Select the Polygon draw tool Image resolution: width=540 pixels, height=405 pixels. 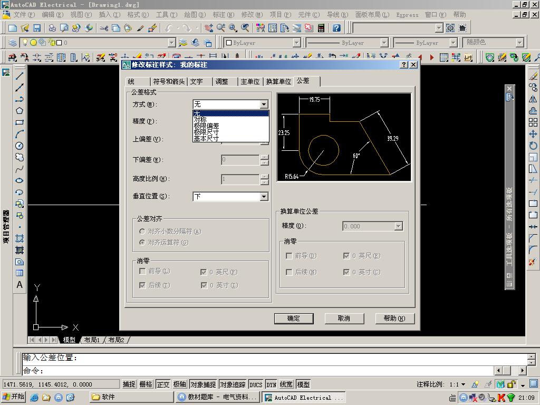click(20, 111)
